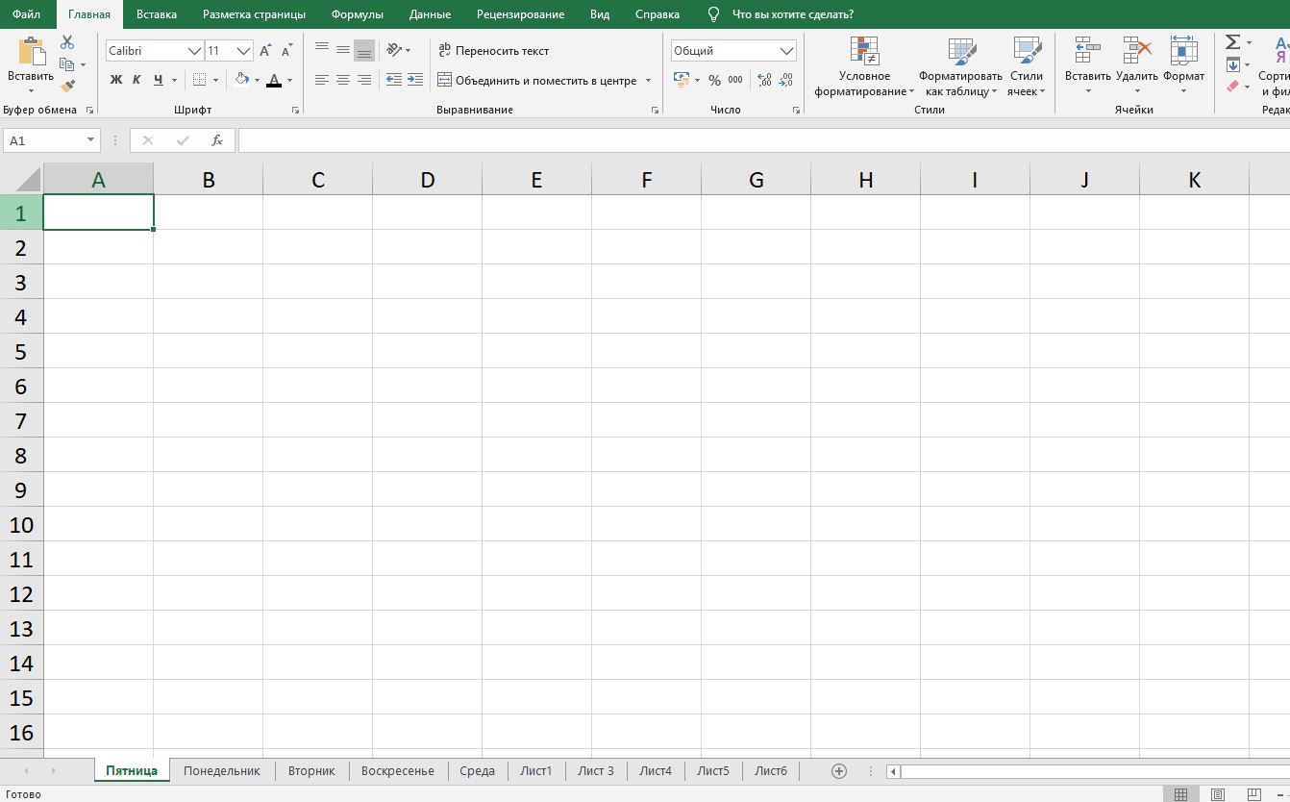Click the Increase Decimal icon
Screen dimensions: 1290x802
(x=764, y=80)
